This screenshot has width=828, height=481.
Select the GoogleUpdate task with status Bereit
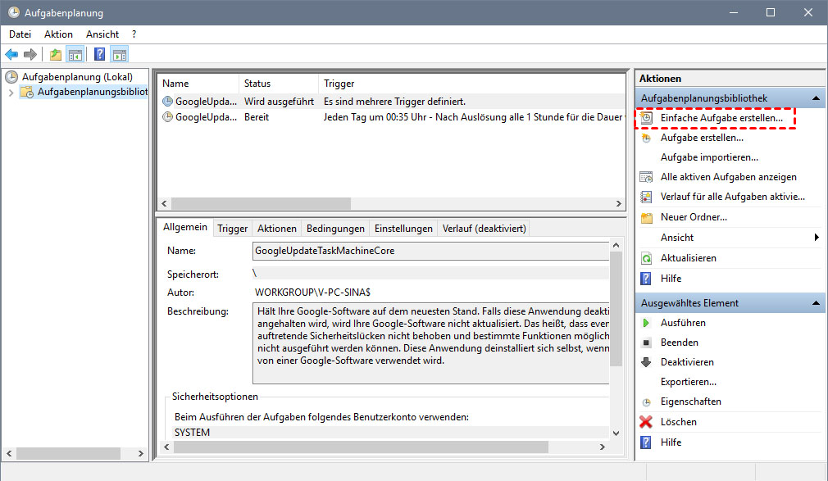(x=199, y=117)
